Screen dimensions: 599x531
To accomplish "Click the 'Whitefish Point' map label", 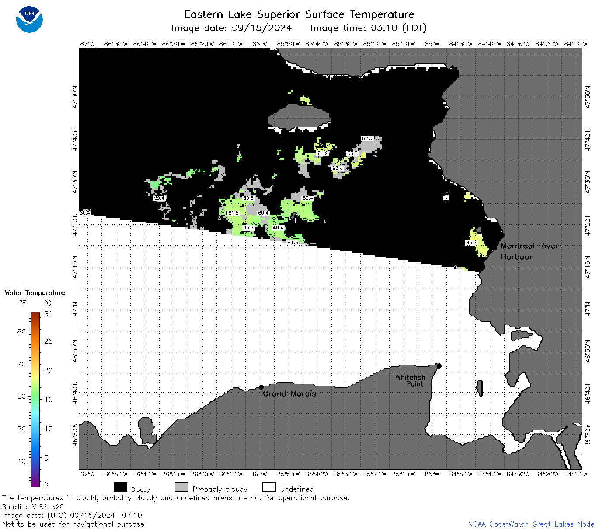I will (410, 380).
